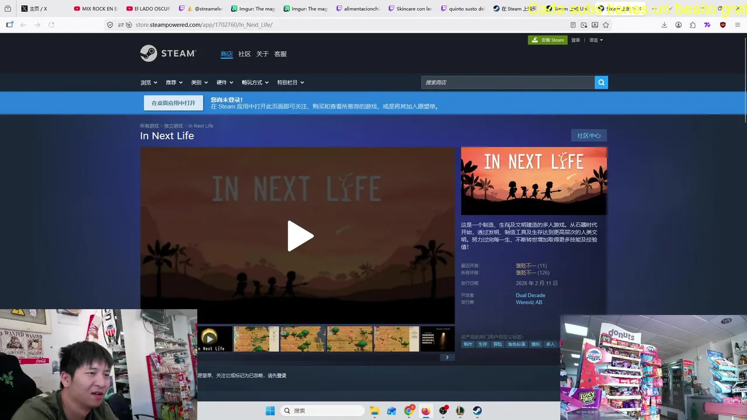
Task: Click the 模拟 simulation tag
Action: 536,344
